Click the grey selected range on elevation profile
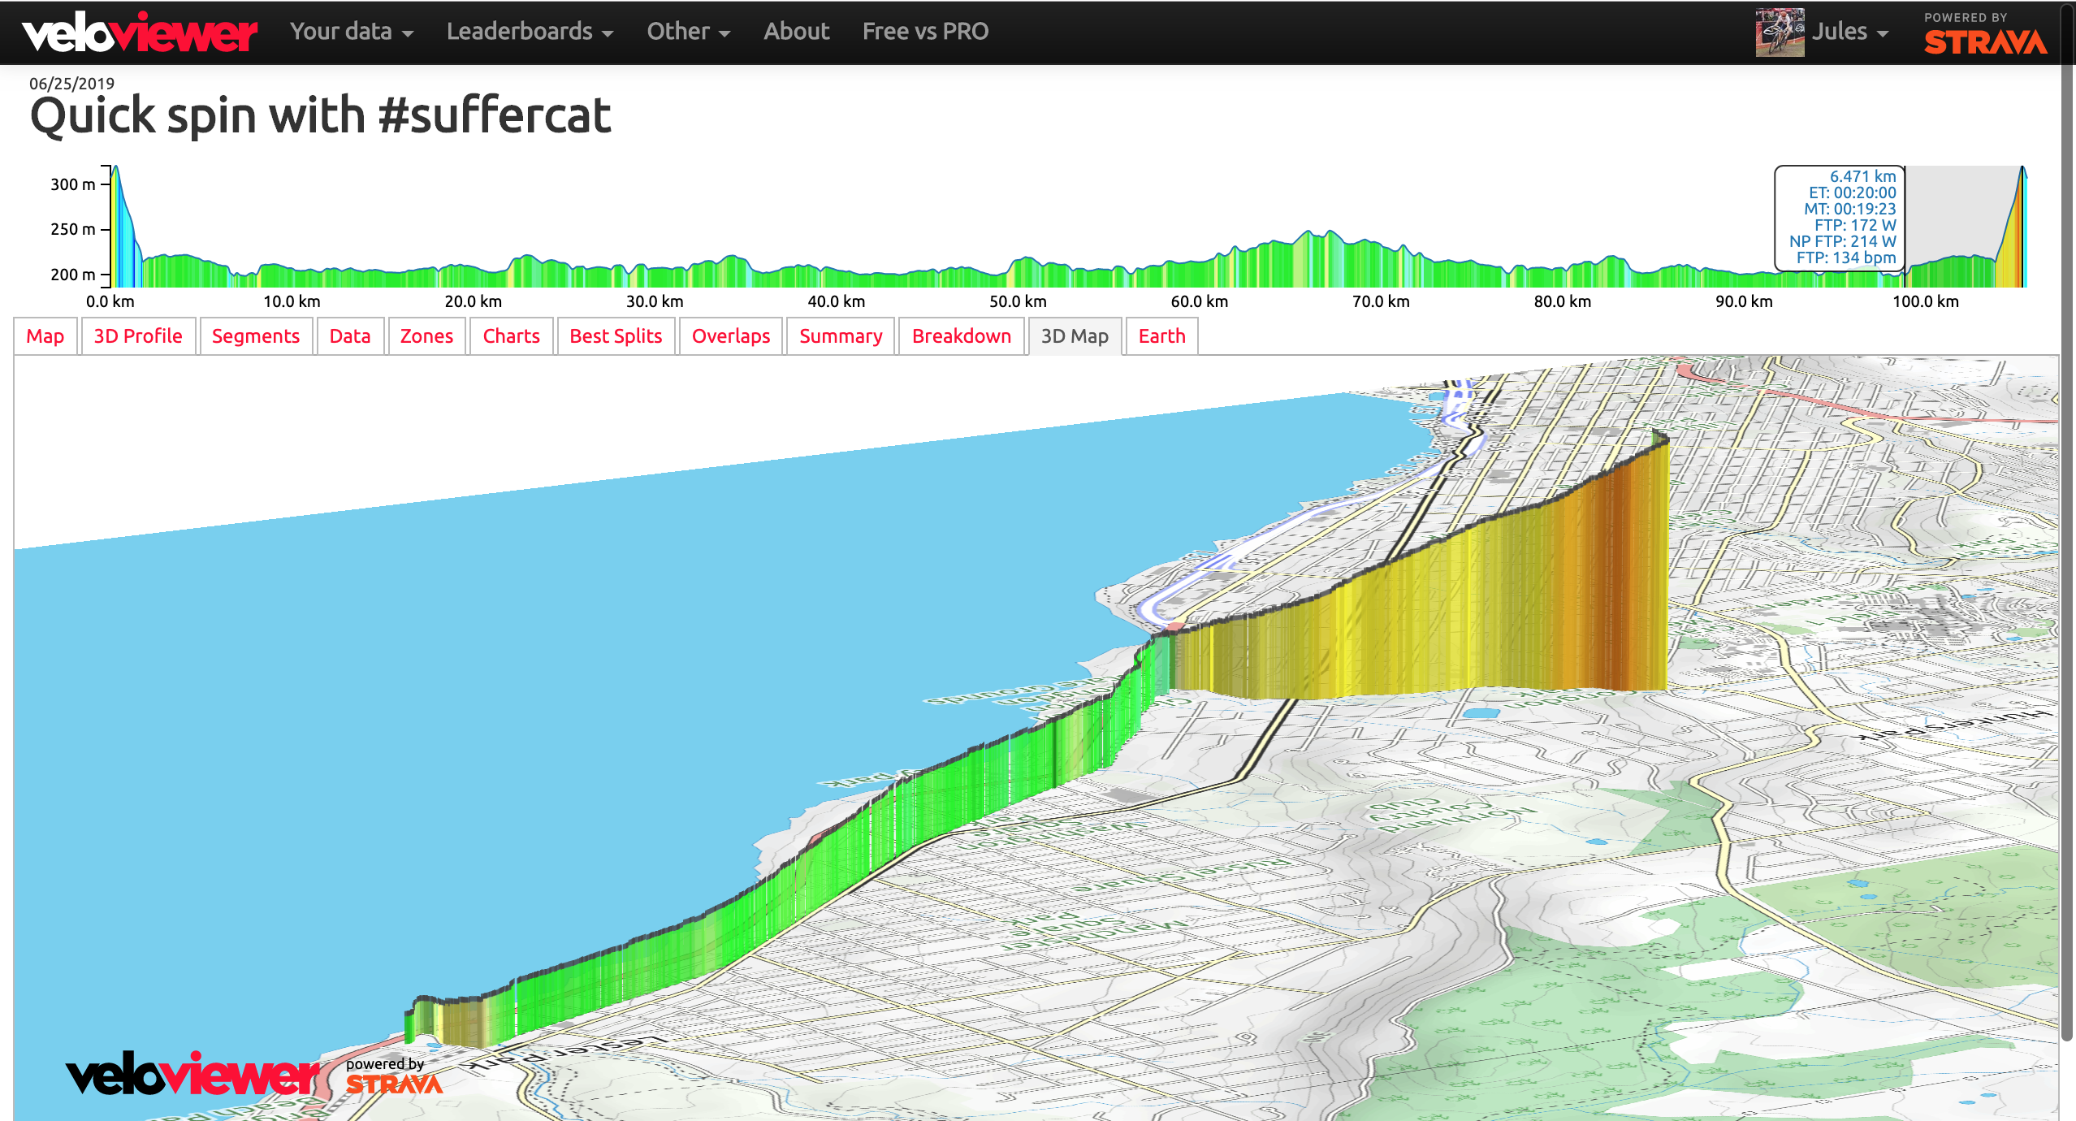Image resolution: width=2076 pixels, height=1121 pixels. click(1964, 226)
